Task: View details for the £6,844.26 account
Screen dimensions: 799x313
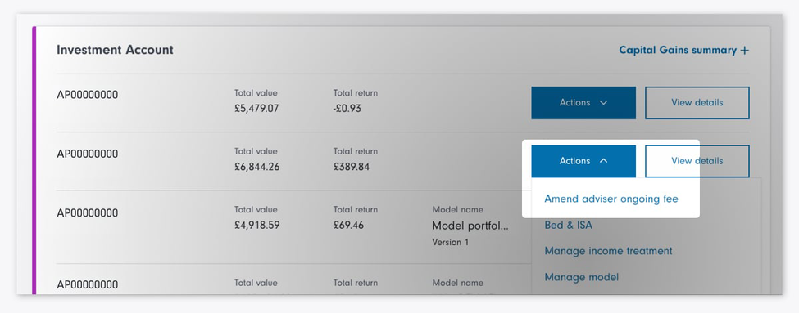Action: coord(697,161)
